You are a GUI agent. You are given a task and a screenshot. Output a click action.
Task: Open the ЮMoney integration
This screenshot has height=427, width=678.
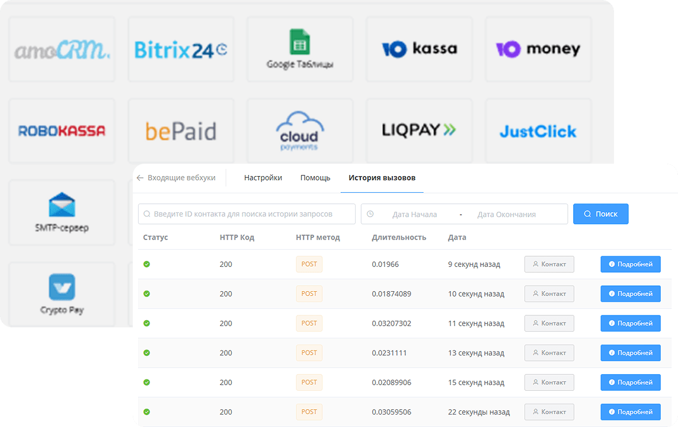pyautogui.click(x=538, y=49)
